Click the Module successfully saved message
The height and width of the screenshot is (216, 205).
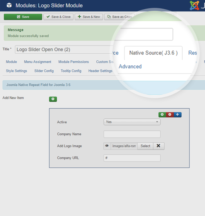(28, 36)
